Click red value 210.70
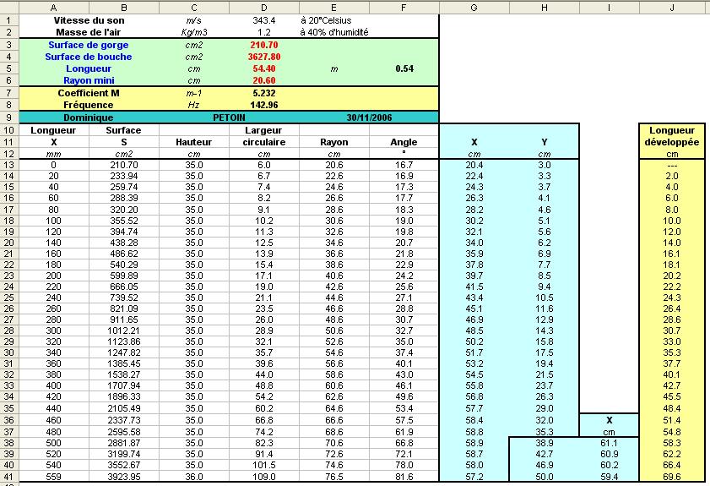The image size is (710, 486). click(264, 45)
